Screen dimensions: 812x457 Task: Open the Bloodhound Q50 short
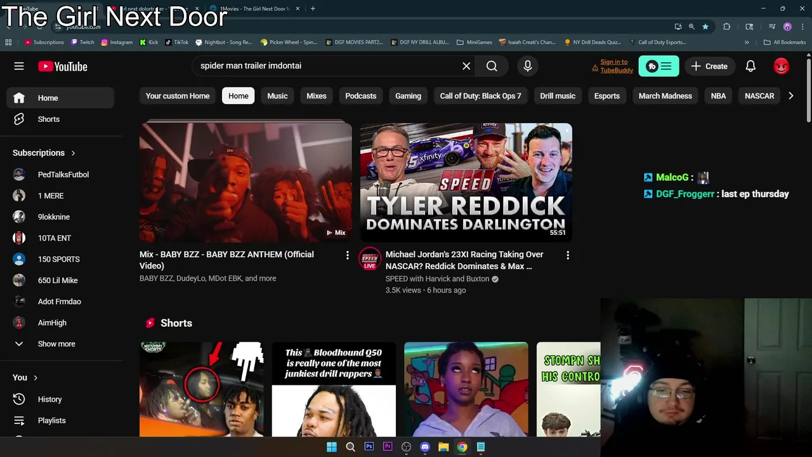pos(334,390)
